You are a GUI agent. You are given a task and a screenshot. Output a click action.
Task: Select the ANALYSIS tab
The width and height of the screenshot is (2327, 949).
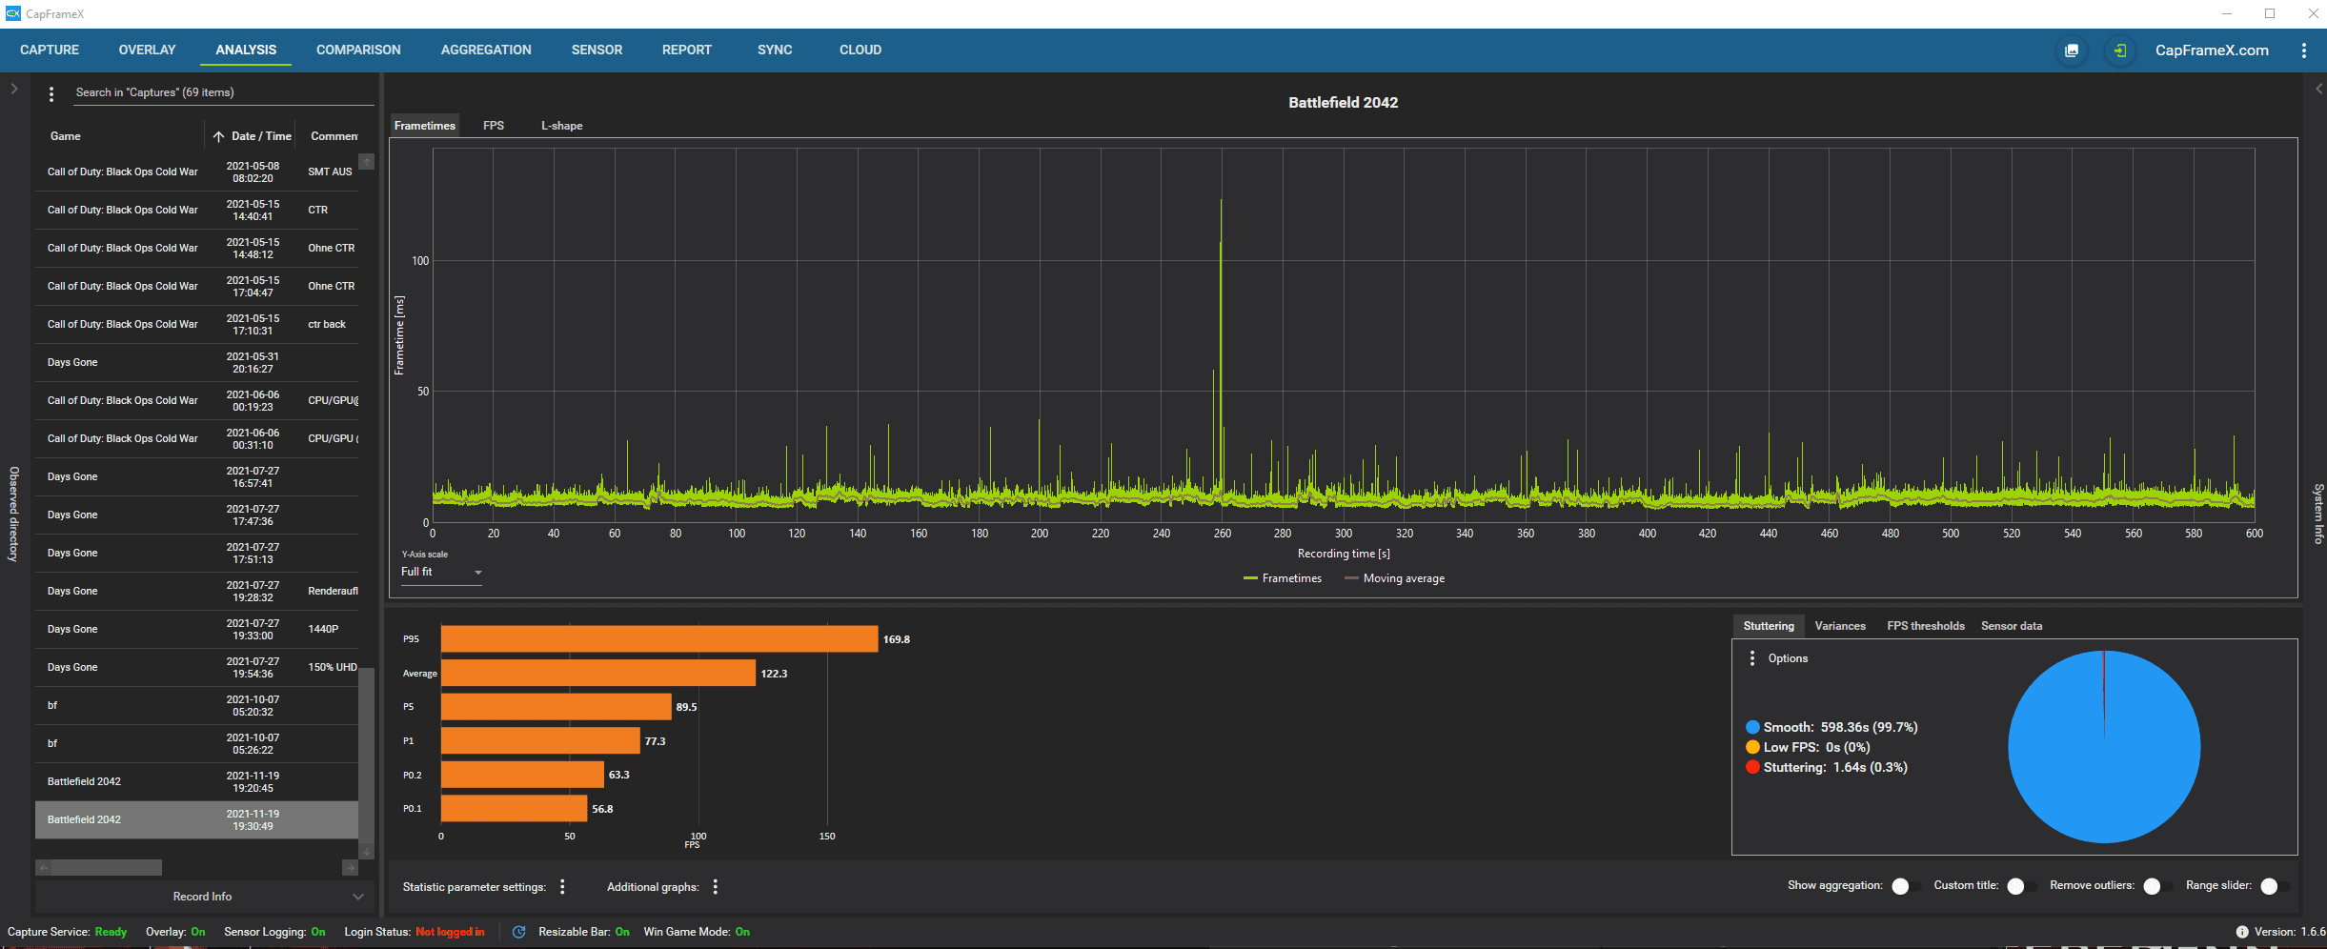pos(246,50)
